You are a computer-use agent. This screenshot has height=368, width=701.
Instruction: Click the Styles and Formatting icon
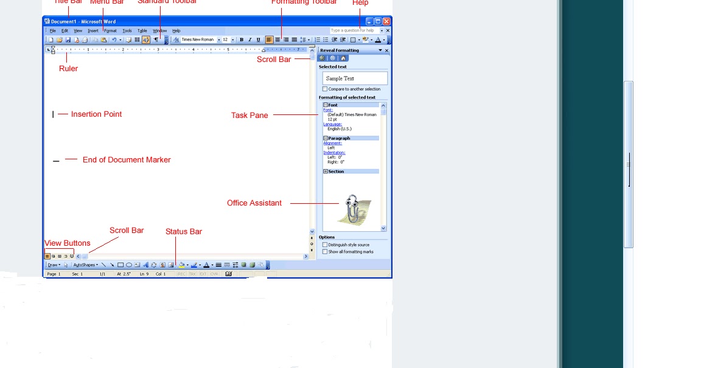point(176,40)
